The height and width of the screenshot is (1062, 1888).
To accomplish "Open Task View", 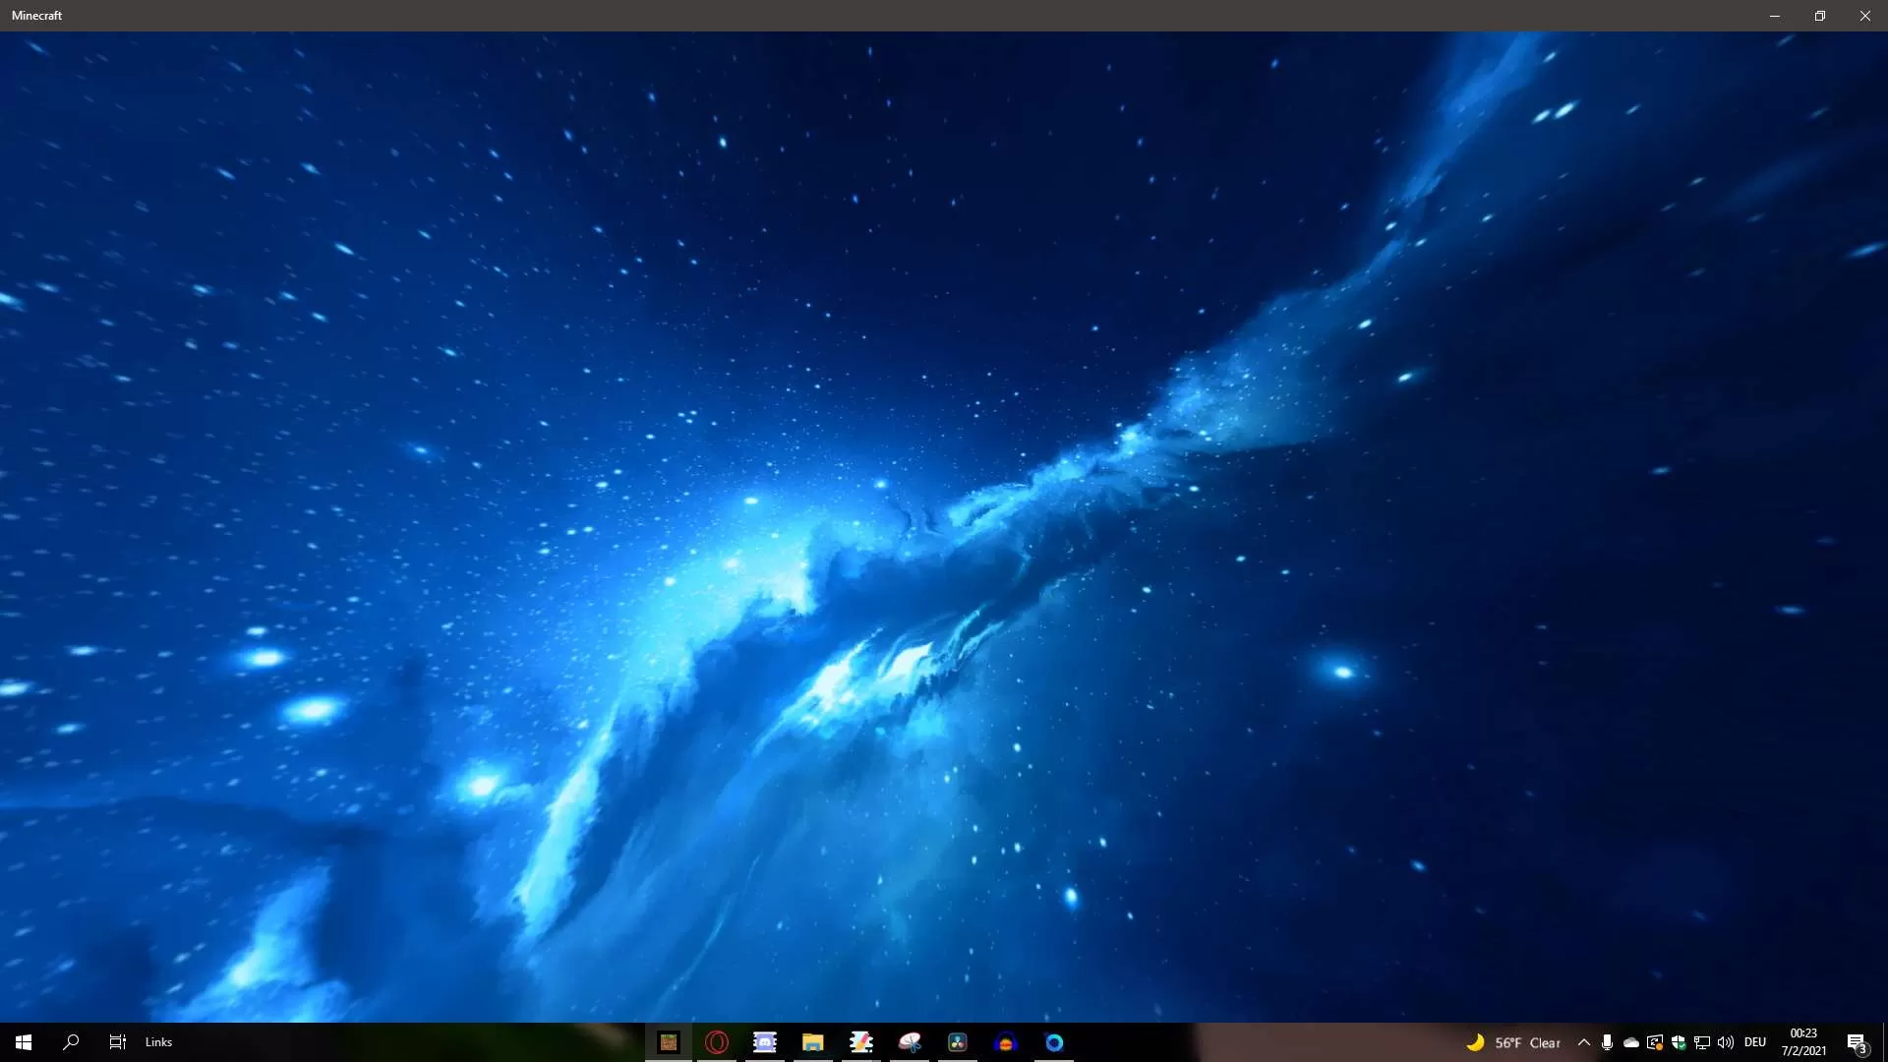I will pos(117,1042).
